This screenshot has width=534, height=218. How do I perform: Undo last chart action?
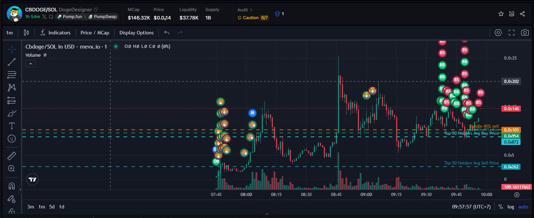pos(167,32)
